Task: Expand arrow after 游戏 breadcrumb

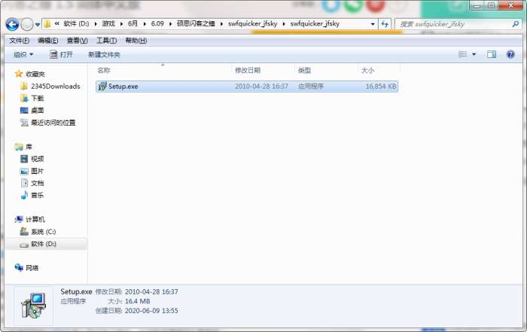Action: click(x=121, y=24)
